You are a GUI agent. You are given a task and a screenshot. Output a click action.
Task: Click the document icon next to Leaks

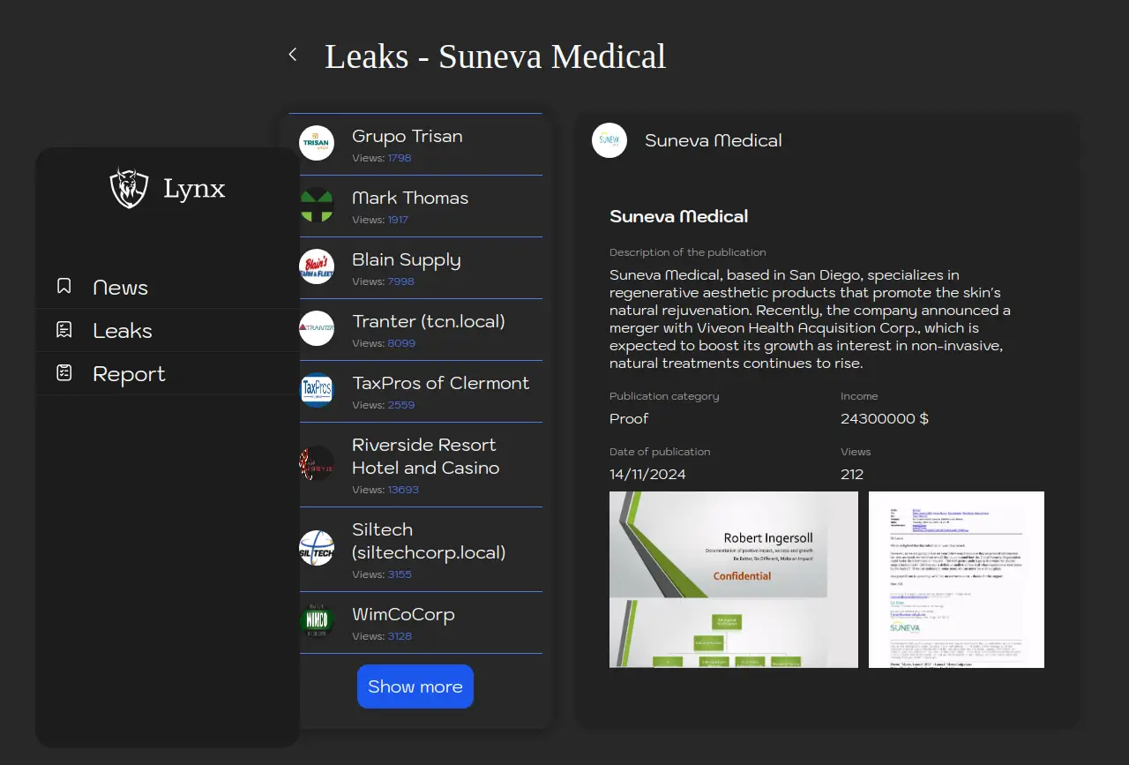click(x=64, y=330)
